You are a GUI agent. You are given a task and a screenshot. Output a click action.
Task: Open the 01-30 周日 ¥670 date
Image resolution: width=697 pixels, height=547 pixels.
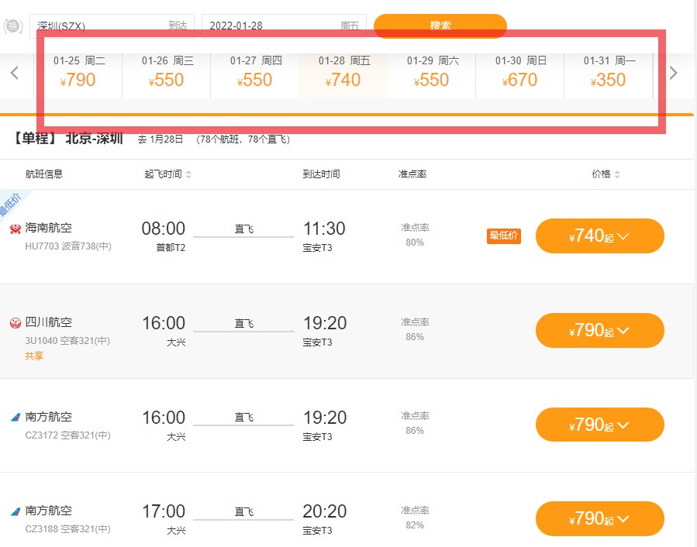coord(520,71)
